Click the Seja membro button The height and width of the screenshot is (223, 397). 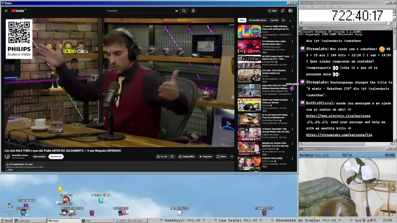39,156
